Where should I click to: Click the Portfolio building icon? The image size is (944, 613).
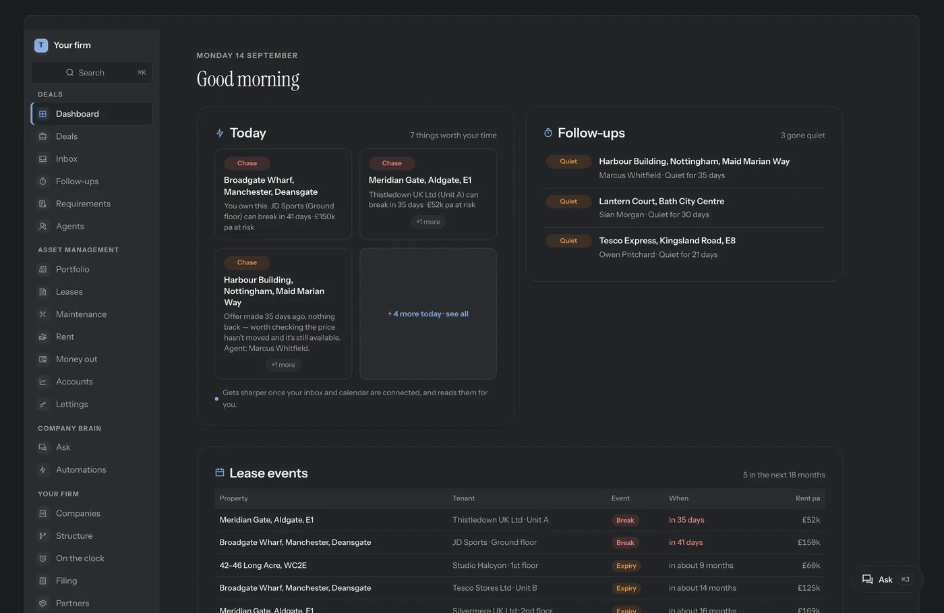point(42,269)
